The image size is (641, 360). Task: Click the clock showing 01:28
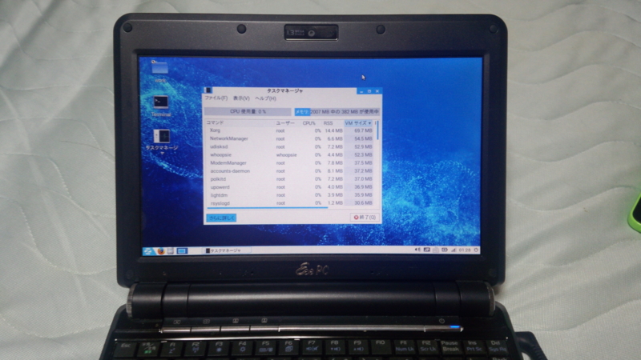(465, 250)
